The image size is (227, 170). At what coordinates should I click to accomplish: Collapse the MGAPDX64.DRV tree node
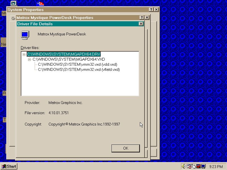(x=24, y=54)
